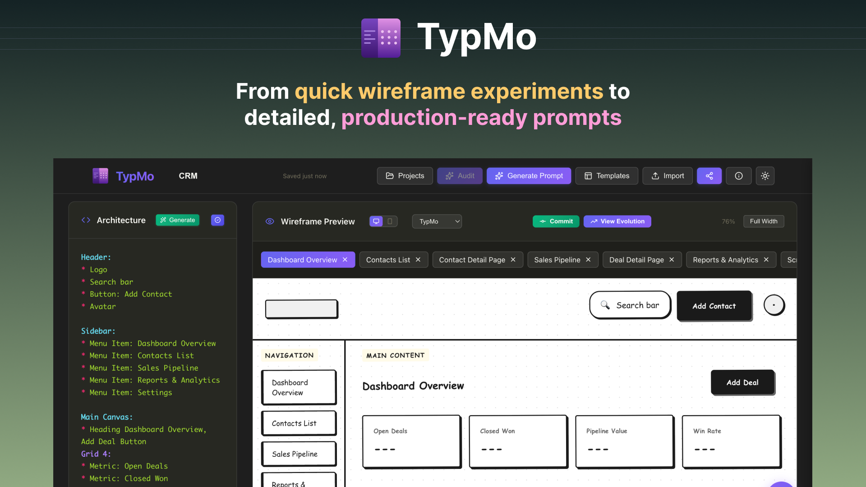Open app information via the info icon

pyautogui.click(x=738, y=176)
